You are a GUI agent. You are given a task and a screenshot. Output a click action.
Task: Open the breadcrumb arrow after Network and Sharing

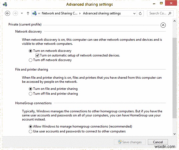pyautogui.click(x=80, y=13)
